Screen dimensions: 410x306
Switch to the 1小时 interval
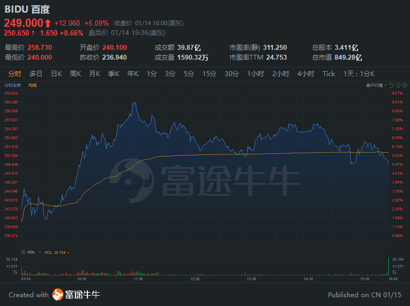tap(255, 74)
